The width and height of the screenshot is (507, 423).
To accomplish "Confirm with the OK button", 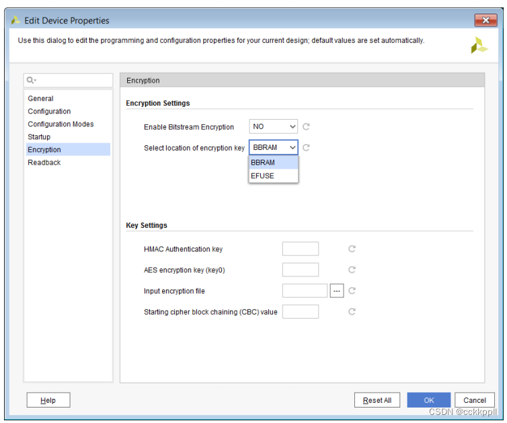I will (x=429, y=400).
